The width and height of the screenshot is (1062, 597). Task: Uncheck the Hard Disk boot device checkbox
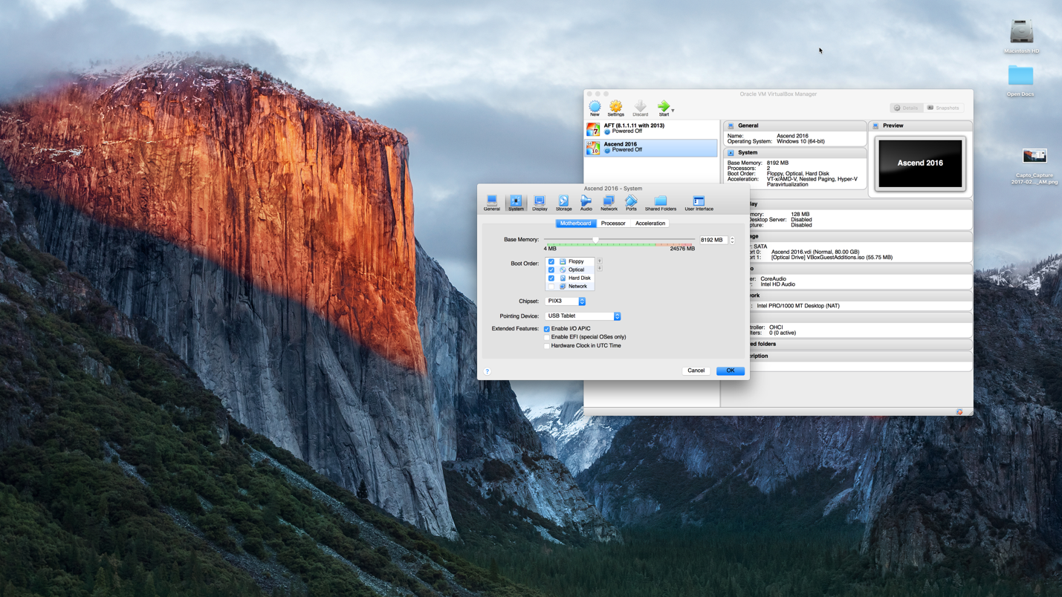point(551,278)
